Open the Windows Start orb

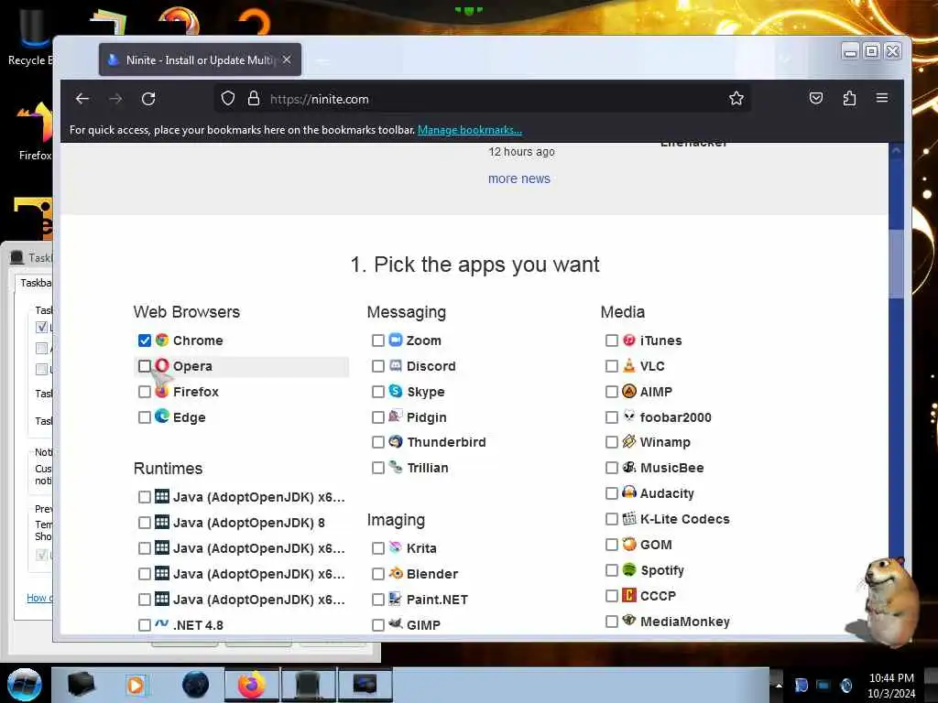(x=25, y=685)
